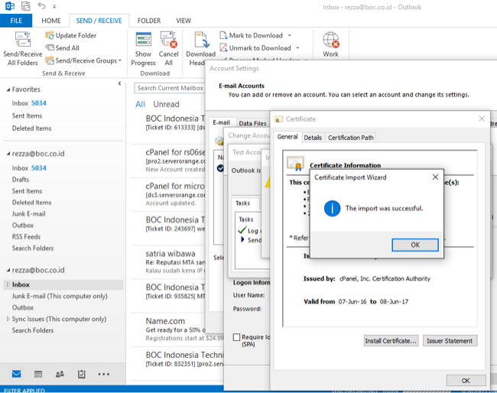Click the Undo icon in the quick access toolbar
Image resolution: width=497 pixels, height=393 pixels.
pos(41,5)
